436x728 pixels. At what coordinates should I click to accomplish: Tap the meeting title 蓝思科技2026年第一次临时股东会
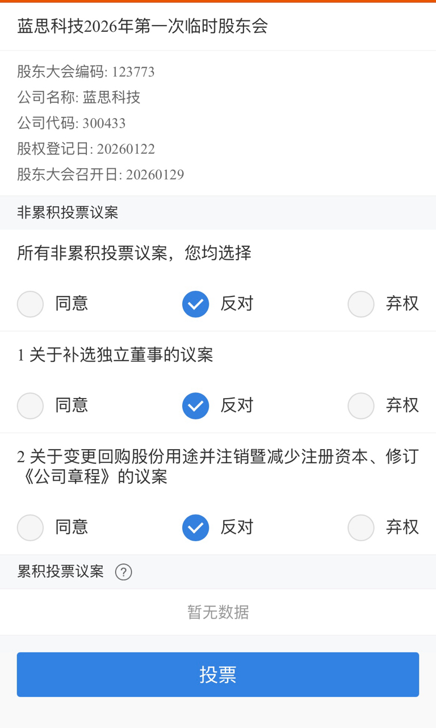142,26
